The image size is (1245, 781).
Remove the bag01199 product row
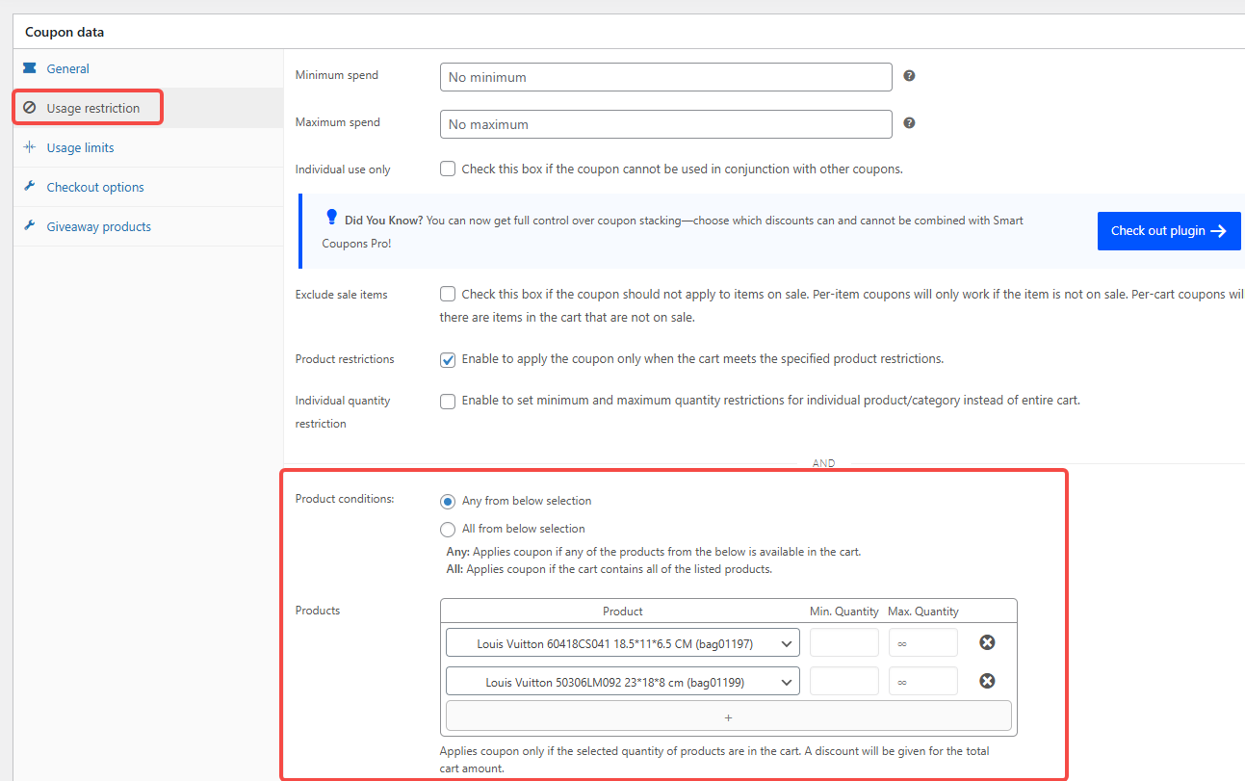tap(987, 681)
